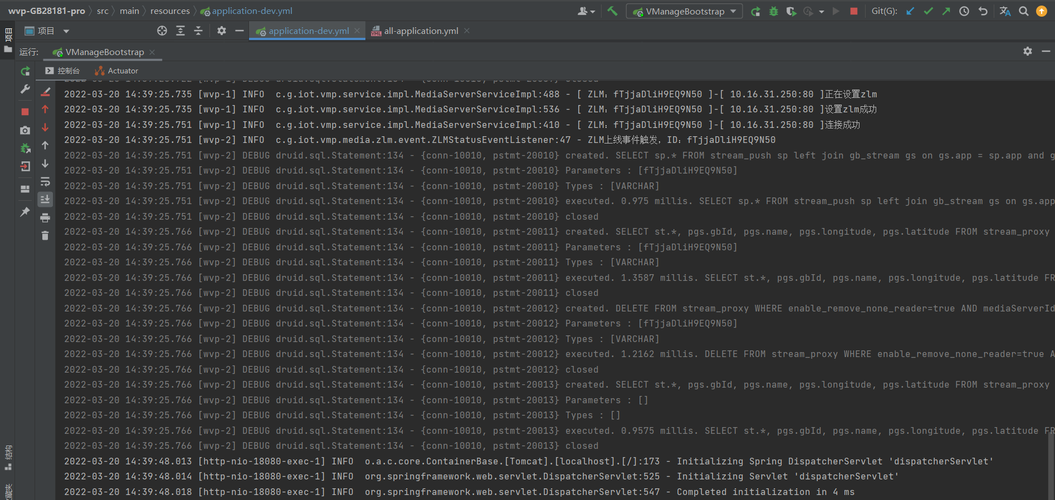
Task: Pin the VManageBootstrap run tab
Action: (25, 212)
